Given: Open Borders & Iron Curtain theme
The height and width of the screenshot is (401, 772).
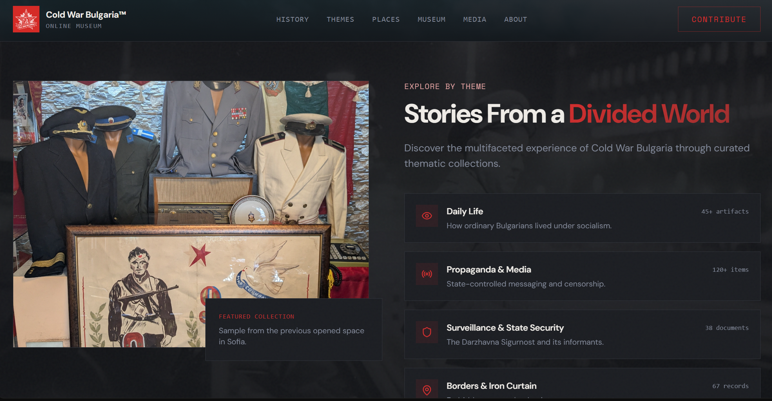Looking at the screenshot, I should point(491,386).
